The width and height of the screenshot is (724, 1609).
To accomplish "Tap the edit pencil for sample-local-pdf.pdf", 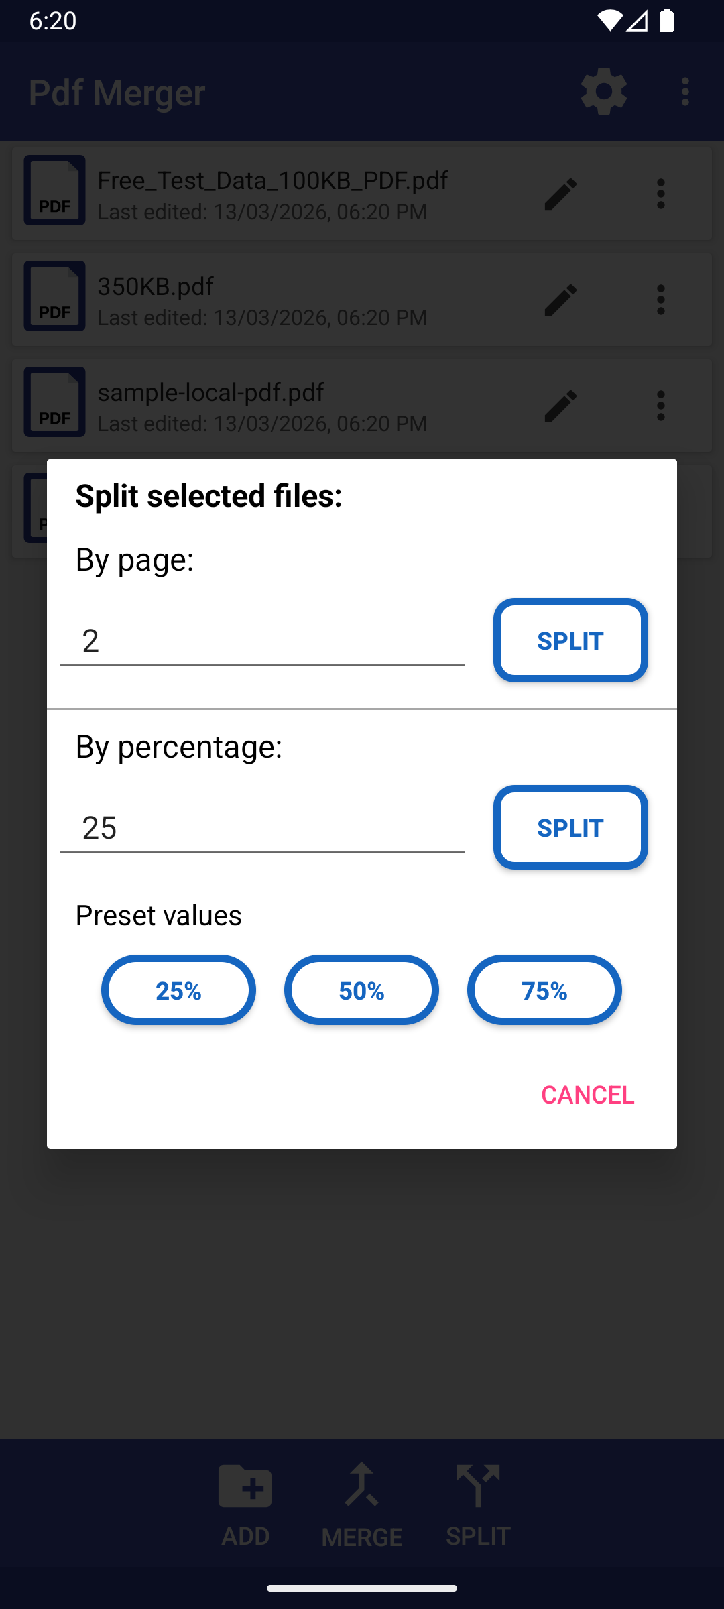I will pos(560,406).
